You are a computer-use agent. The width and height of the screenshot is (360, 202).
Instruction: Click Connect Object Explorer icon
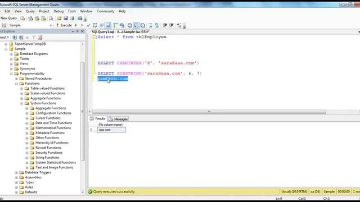[15, 38]
